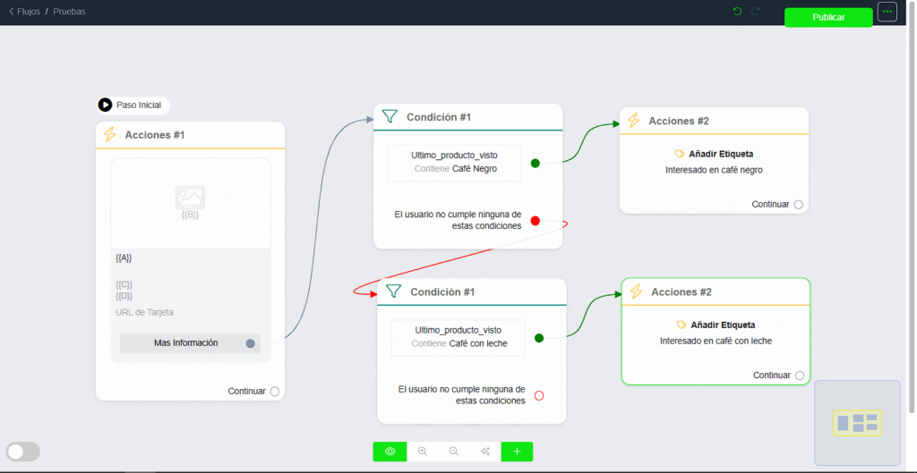Viewport: 917px width, 473px height.
Task: Toggle the green eye preview button
Action: pos(390,452)
